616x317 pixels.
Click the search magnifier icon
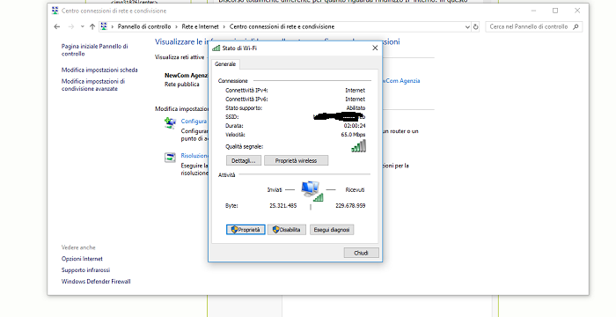(x=576, y=26)
